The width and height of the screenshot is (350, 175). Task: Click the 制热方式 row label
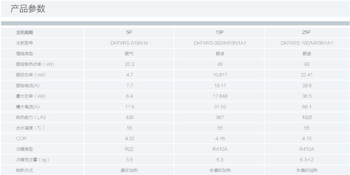pyautogui.click(x=24, y=170)
